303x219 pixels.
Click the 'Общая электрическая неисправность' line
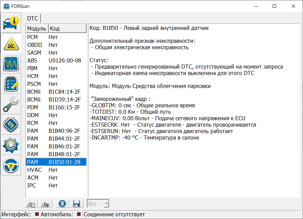[x=140, y=48]
